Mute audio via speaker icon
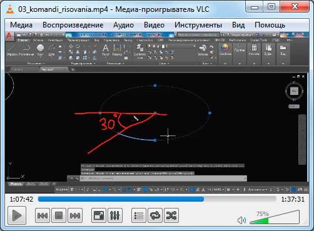 coord(241,220)
